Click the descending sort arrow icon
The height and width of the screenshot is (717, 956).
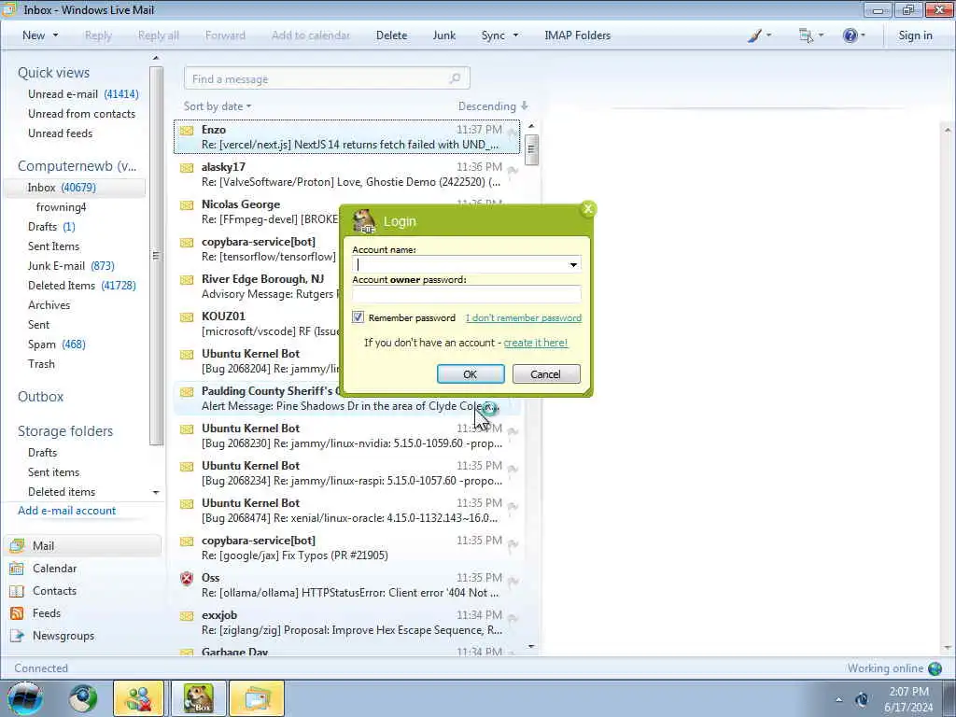tap(525, 106)
